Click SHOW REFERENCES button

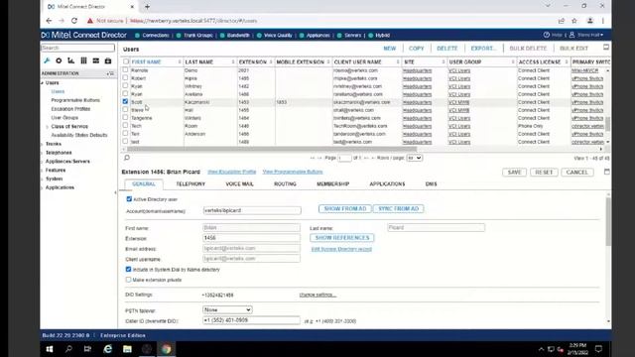[342, 238]
